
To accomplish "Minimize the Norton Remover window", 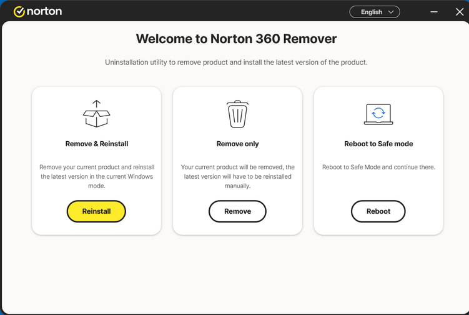I will (x=434, y=12).
